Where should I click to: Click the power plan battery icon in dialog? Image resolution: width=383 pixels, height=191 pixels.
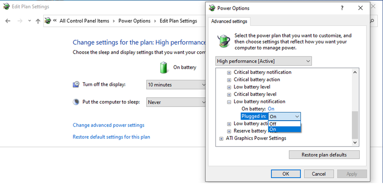(x=224, y=40)
